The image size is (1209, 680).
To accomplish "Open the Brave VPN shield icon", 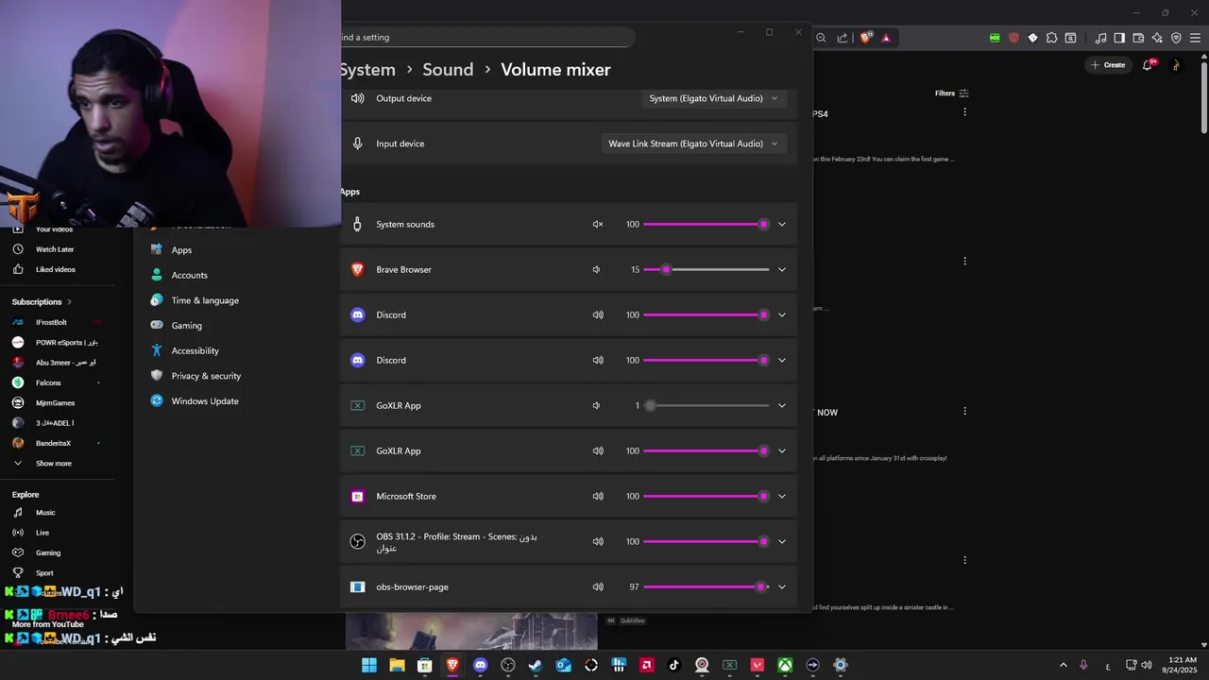I will coord(1176,38).
